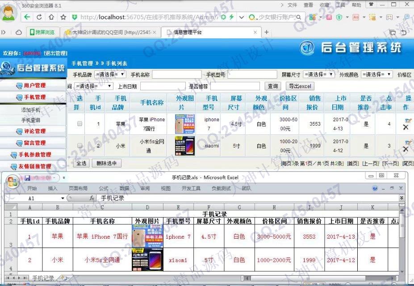Close the 信息管理平台 browser tab
Viewport: 414px width, 286px height.
255,32
